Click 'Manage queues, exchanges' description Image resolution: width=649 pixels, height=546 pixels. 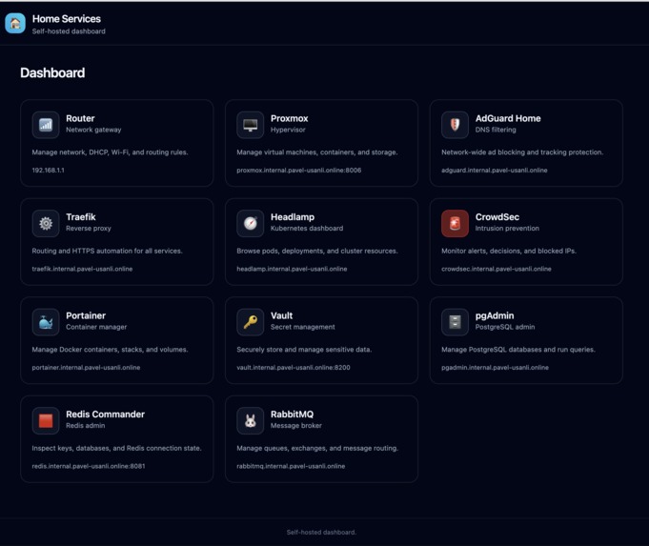[317, 448]
